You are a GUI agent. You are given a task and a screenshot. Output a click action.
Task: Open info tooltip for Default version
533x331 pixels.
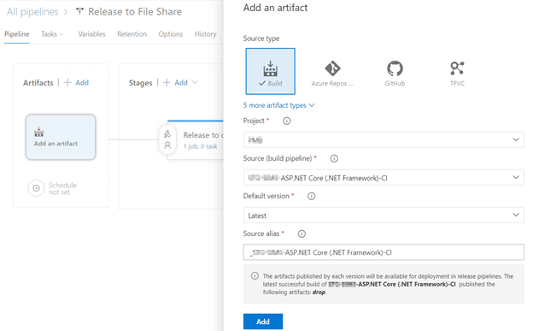pos(312,196)
